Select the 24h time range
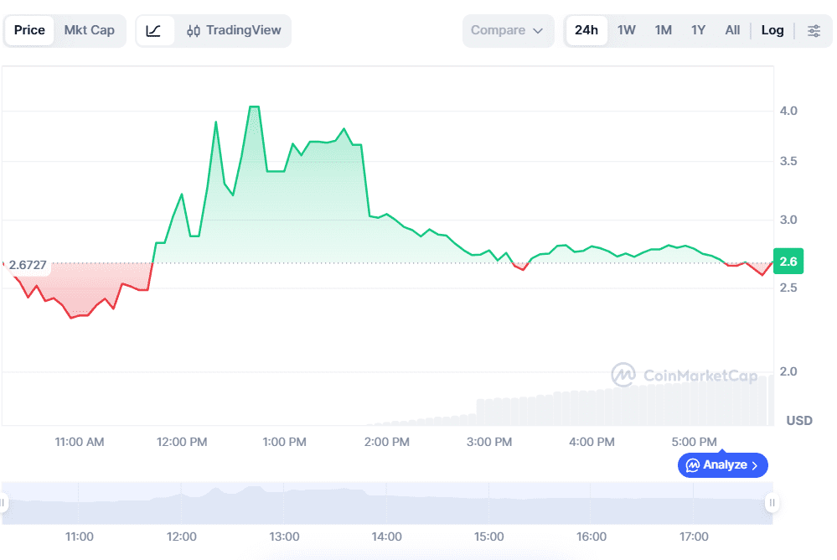This screenshot has height=560, width=837. coord(586,31)
